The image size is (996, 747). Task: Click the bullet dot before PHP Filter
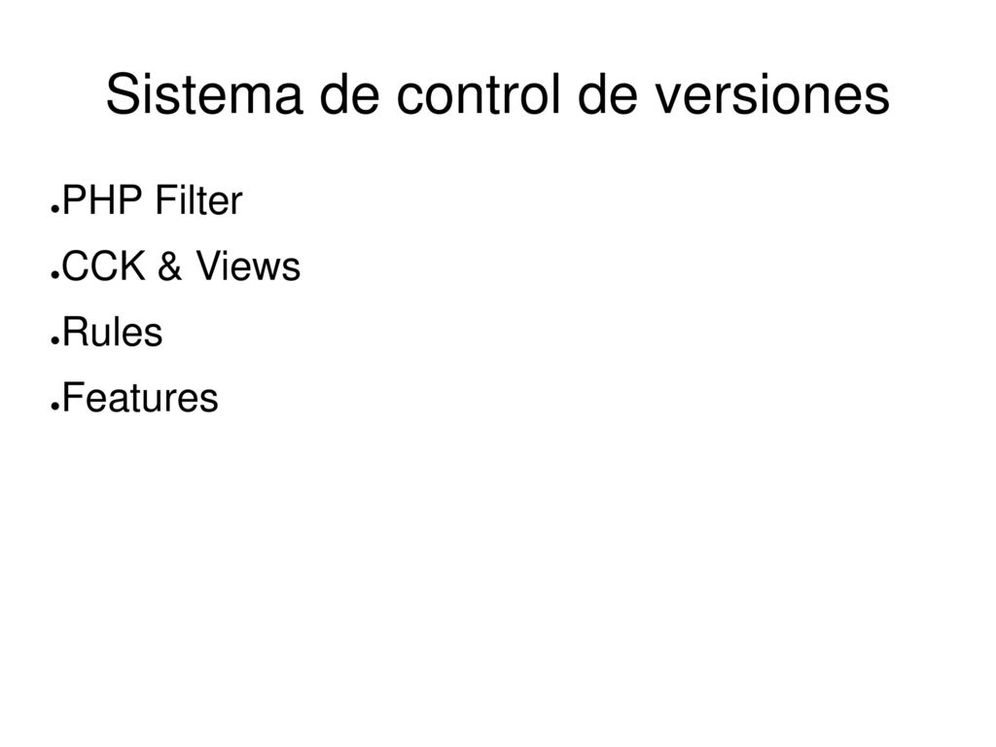[54, 209]
